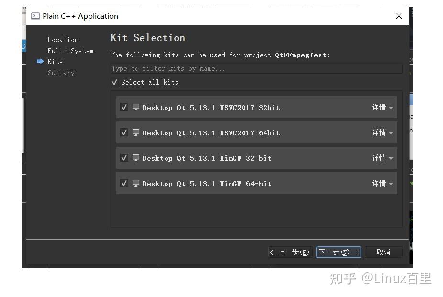The height and width of the screenshot is (297, 443).
Task: Click the Desktop Qt 5.13.1 MSVC2017 32bit label
Action: (x=211, y=108)
